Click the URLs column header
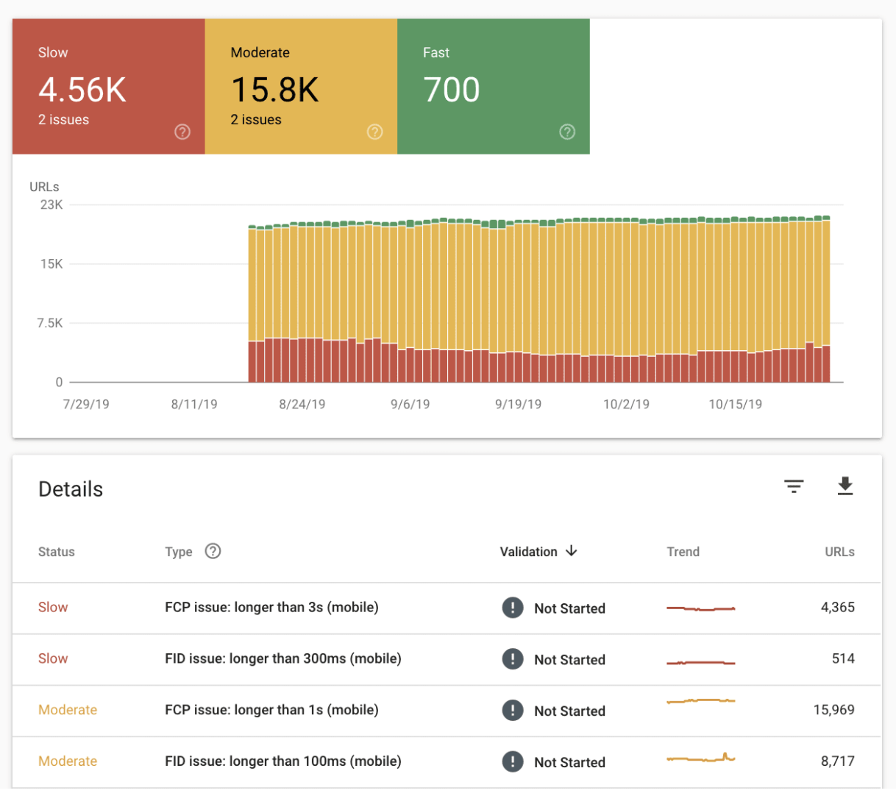This screenshot has height=796, width=896. tap(839, 552)
